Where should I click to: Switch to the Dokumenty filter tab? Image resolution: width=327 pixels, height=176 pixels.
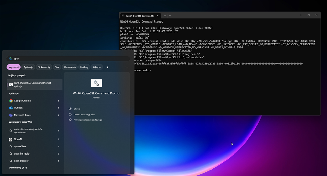coord(44,67)
